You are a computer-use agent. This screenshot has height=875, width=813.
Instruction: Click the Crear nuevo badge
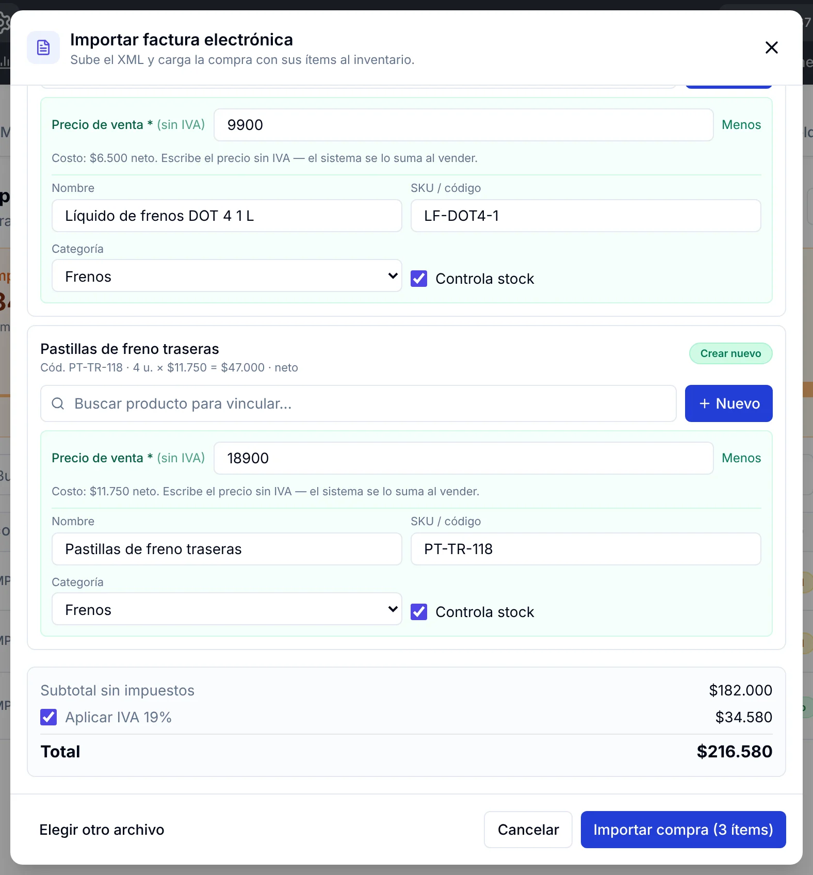point(731,353)
